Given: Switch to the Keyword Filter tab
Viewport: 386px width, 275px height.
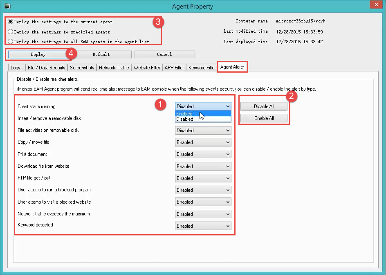Looking at the screenshot, I should pyautogui.click(x=202, y=68).
